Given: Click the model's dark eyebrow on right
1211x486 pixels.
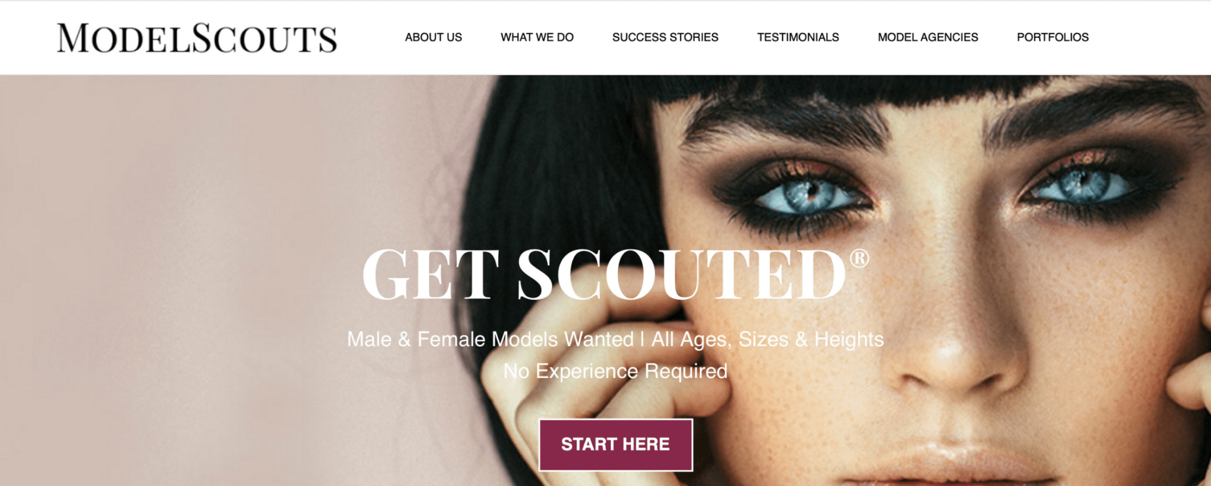Looking at the screenshot, I should click(x=1094, y=115).
